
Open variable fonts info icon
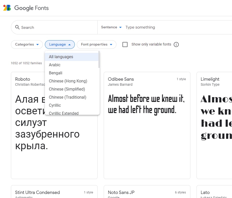(x=176, y=45)
